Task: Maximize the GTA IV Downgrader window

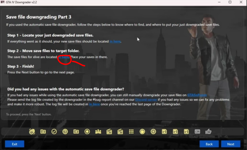Action: (230, 2)
